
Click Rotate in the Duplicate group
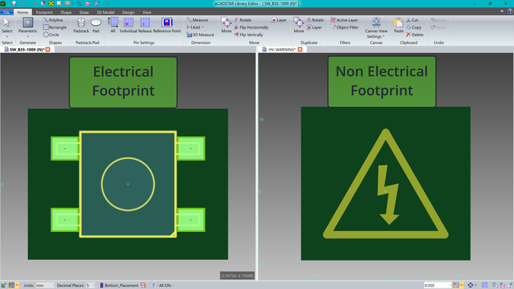pos(315,20)
